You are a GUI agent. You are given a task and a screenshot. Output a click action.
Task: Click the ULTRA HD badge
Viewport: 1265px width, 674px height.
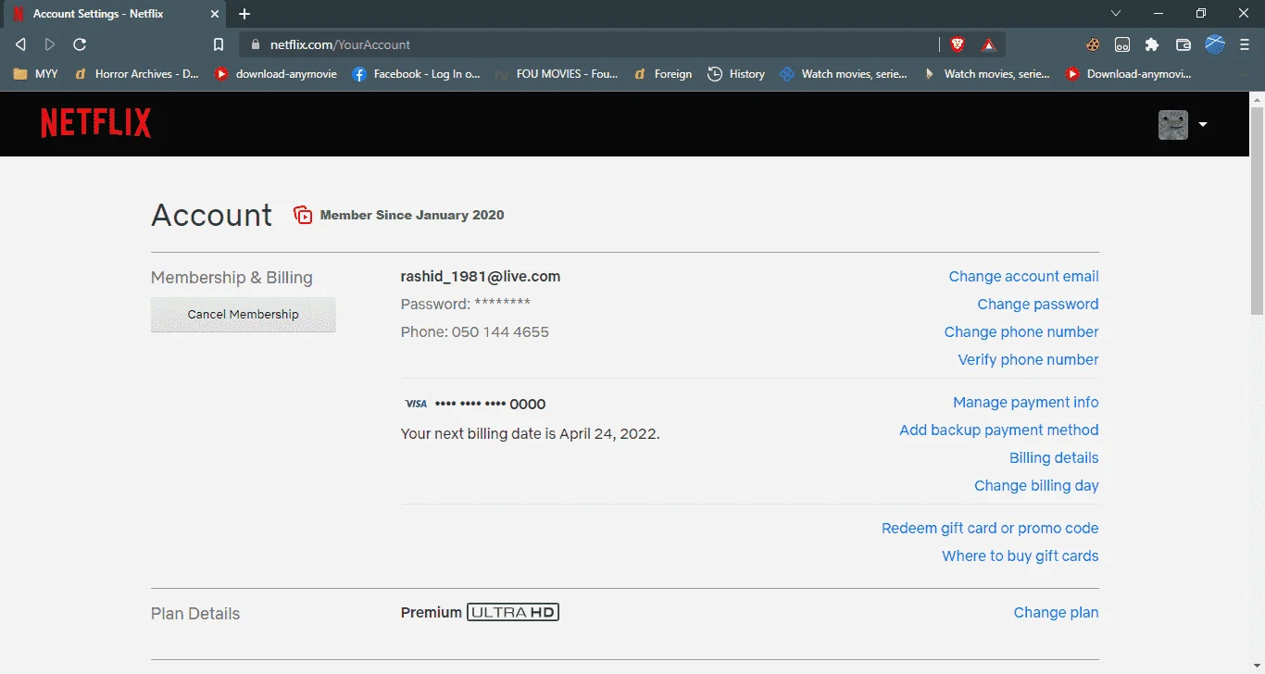(513, 612)
